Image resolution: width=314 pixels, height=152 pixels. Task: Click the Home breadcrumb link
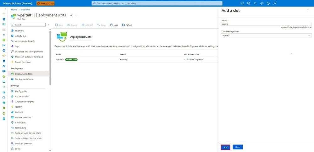pyautogui.click(x=14, y=10)
